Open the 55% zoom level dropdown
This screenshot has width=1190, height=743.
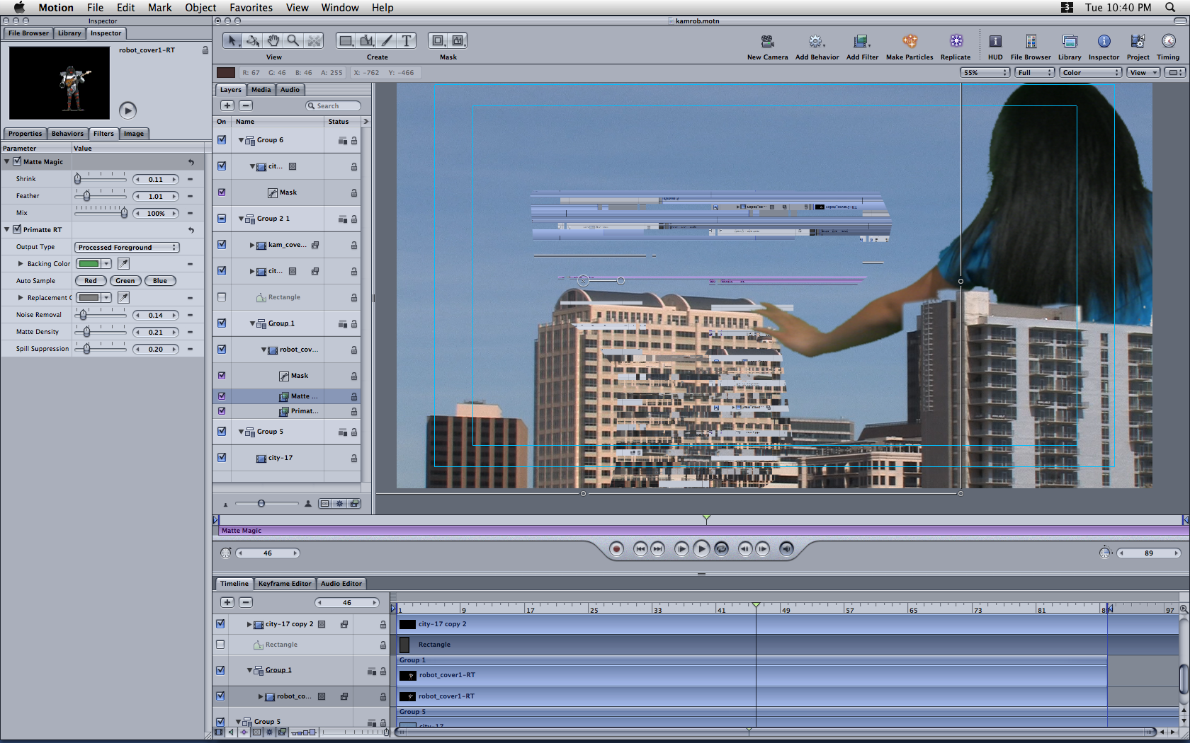pyautogui.click(x=985, y=72)
